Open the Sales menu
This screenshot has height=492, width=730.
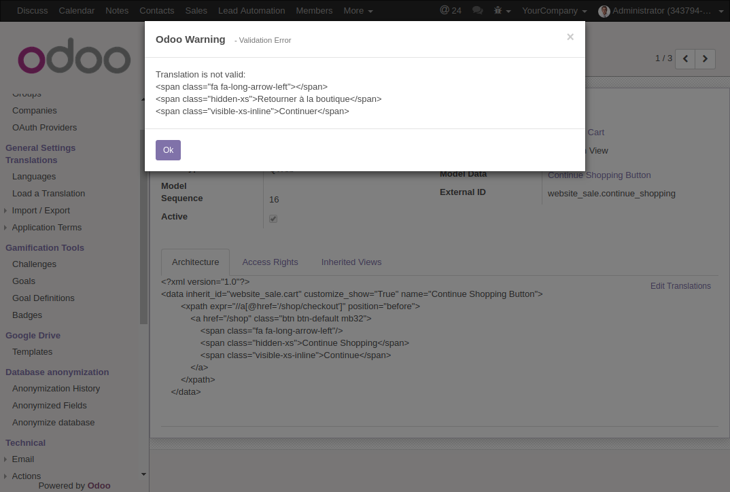(x=196, y=10)
